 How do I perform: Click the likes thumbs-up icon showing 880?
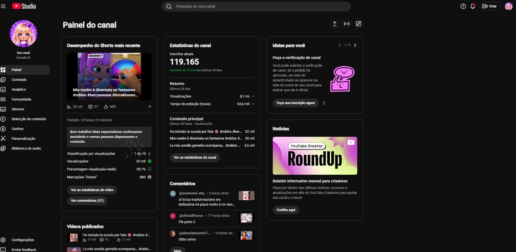[x=106, y=107]
